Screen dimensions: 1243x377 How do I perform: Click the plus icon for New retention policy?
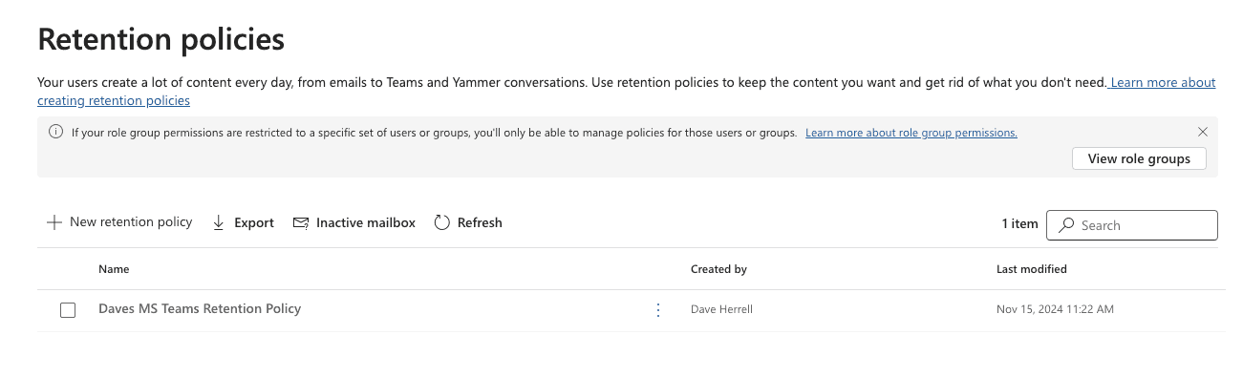point(54,222)
